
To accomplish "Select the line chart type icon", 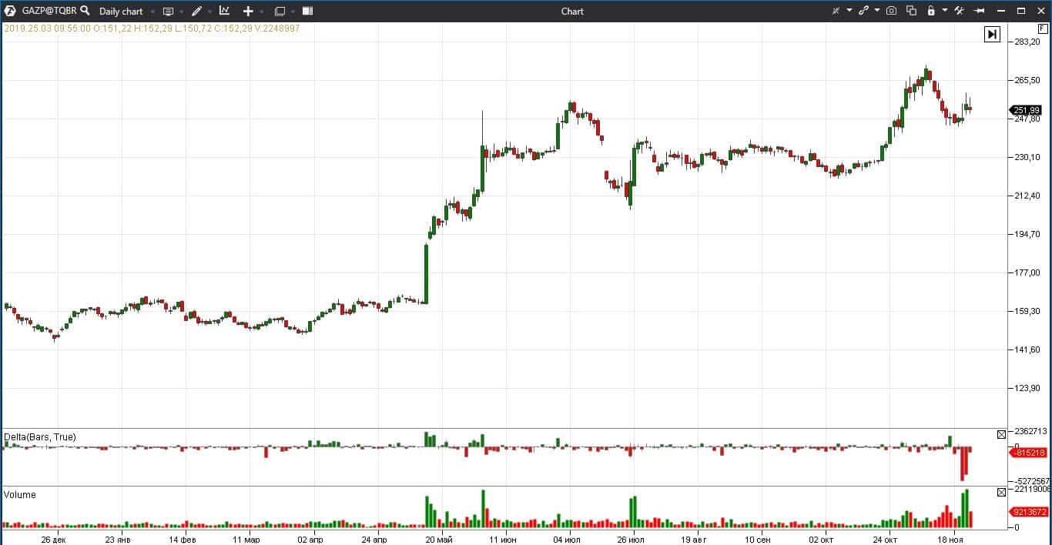I will tap(224, 12).
